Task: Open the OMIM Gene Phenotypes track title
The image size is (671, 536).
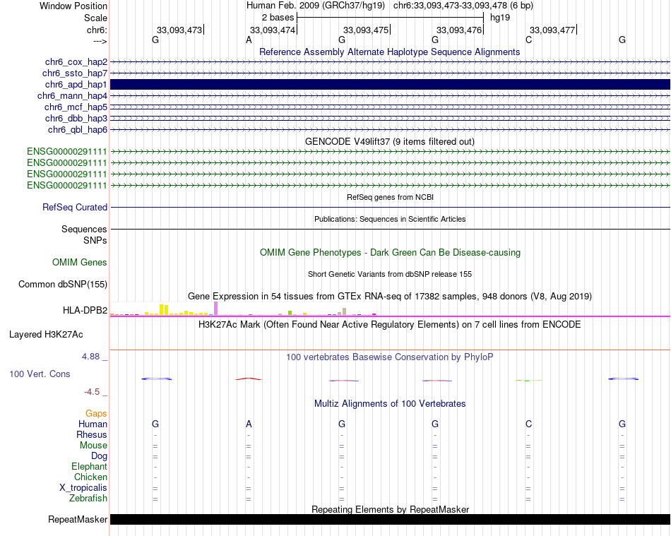Action: [x=390, y=252]
